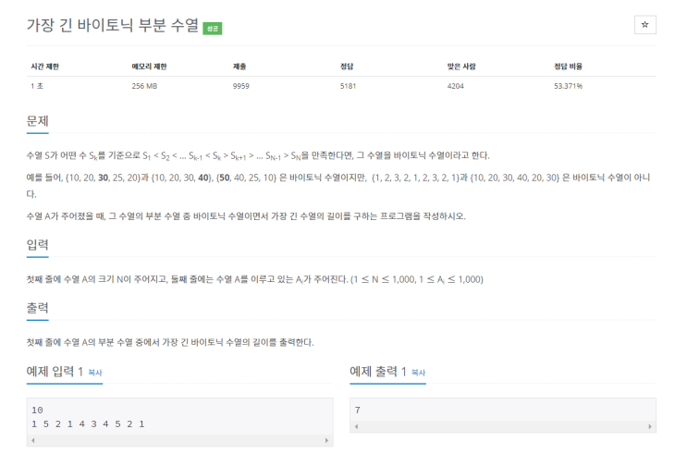The height and width of the screenshot is (454, 687).
Task: Click the accuracy rate 53.371%
Action: click(569, 86)
